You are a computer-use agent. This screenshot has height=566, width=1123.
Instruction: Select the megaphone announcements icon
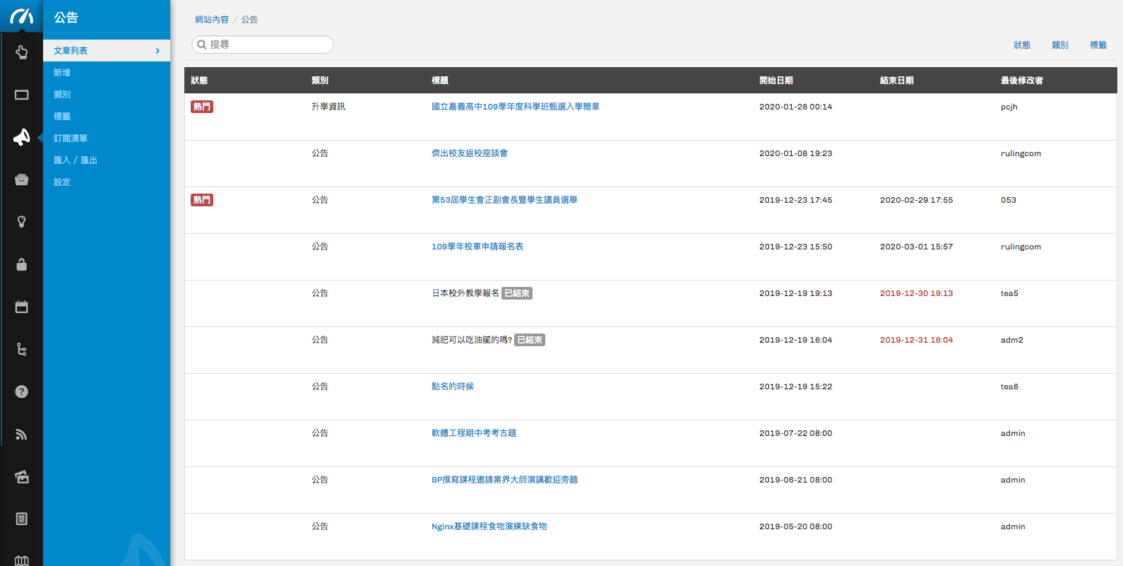click(x=21, y=137)
